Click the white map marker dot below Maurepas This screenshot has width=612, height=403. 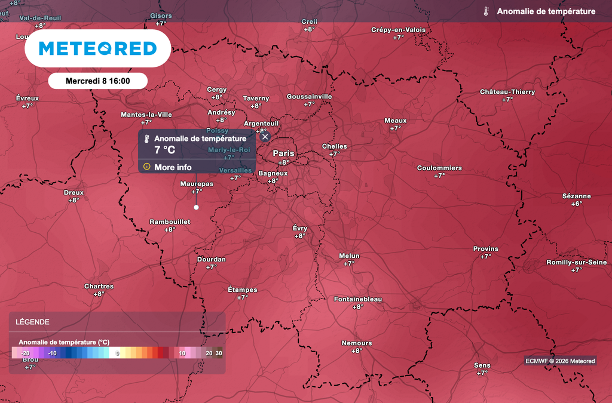[x=195, y=207]
